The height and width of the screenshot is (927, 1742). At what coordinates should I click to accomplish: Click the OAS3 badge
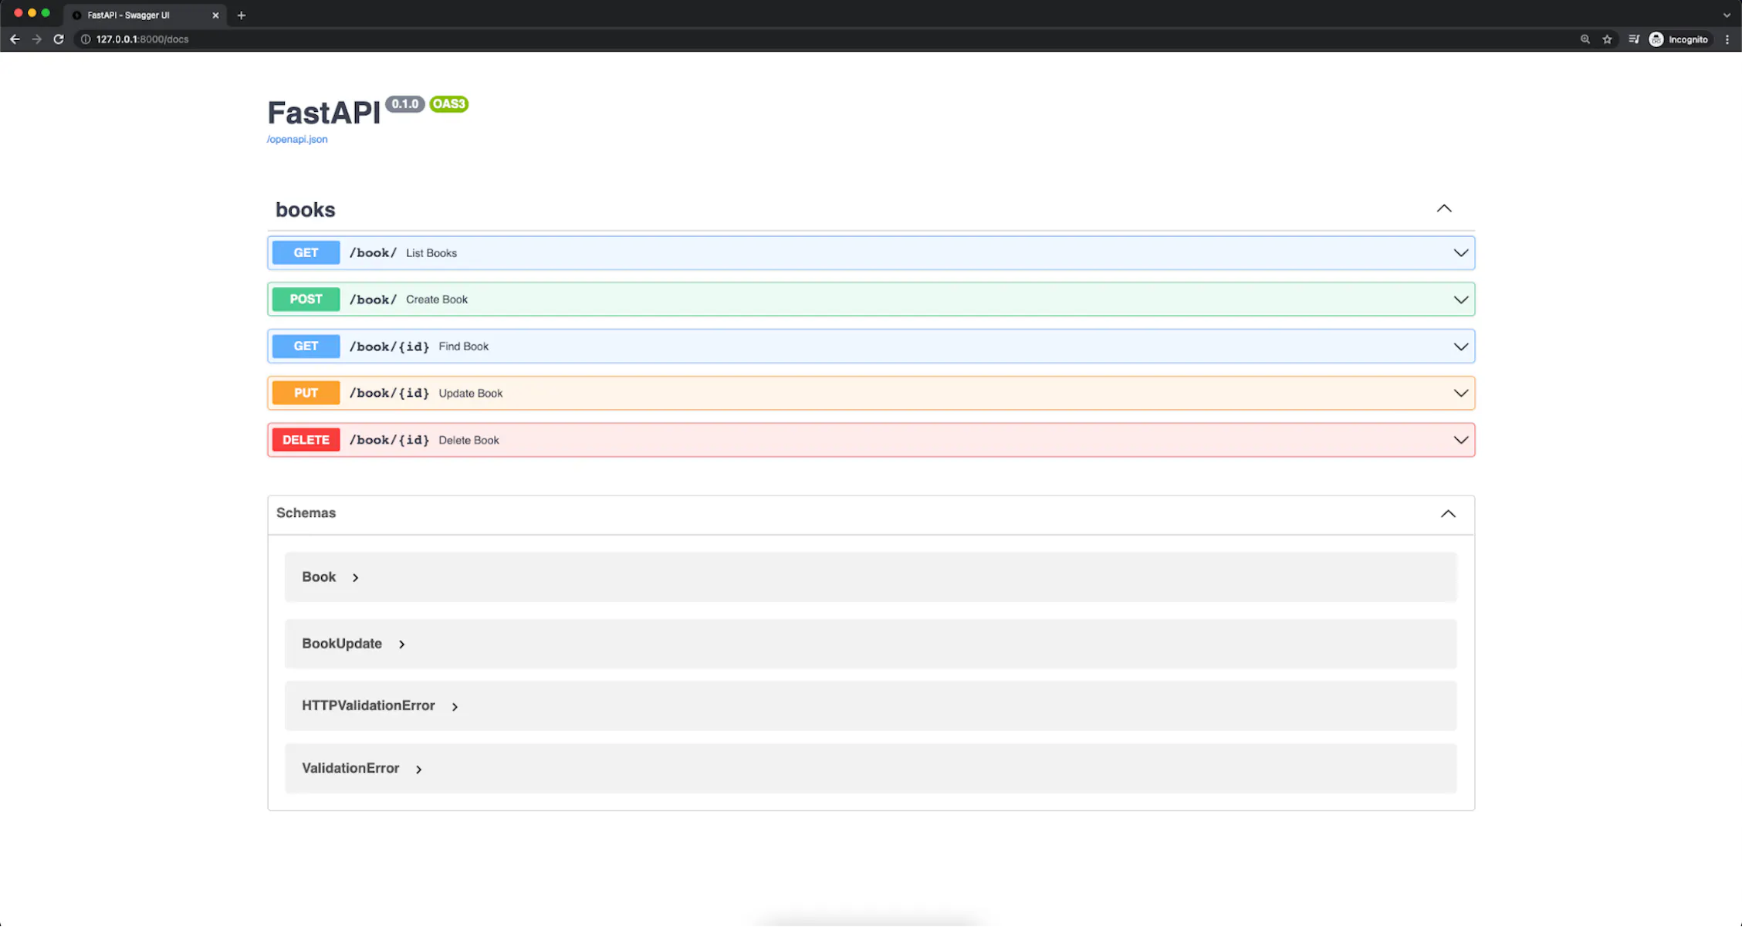pyautogui.click(x=448, y=104)
